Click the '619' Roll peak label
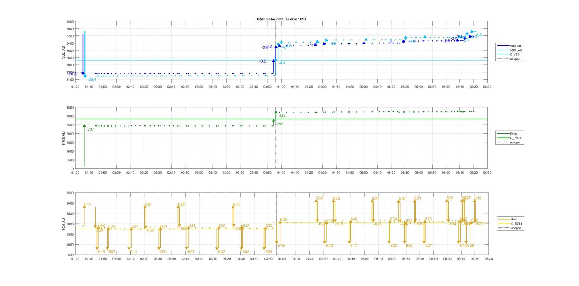Image resolution: width=579 pixels, height=286 pixels. [x=402, y=199]
